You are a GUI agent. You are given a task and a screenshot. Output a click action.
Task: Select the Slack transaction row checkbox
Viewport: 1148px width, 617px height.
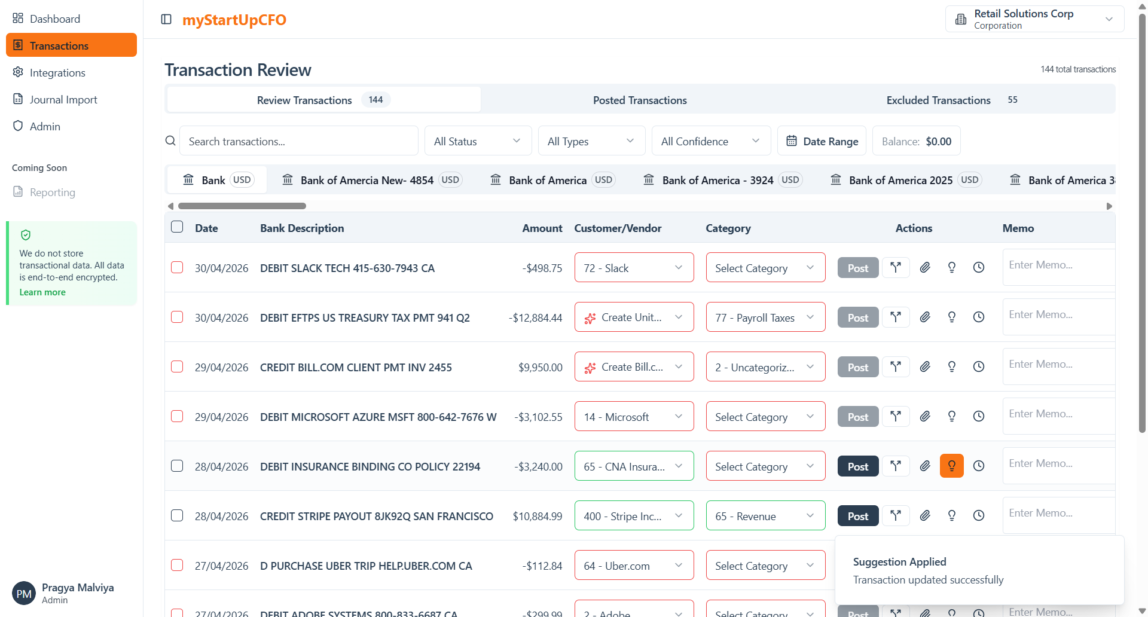(177, 267)
